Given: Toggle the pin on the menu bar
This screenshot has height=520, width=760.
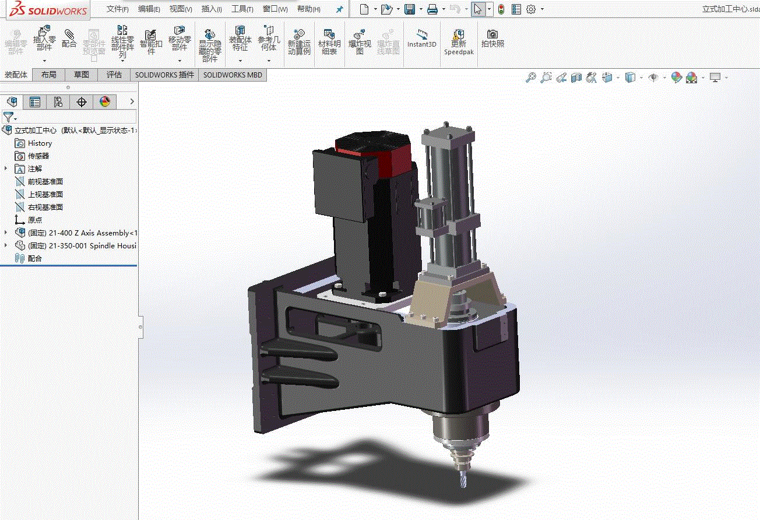Looking at the screenshot, I should pos(340,9).
